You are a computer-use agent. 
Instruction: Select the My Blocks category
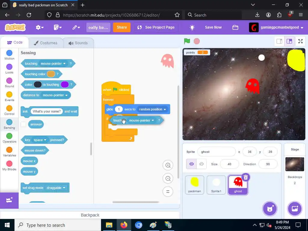[x=9, y=166]
